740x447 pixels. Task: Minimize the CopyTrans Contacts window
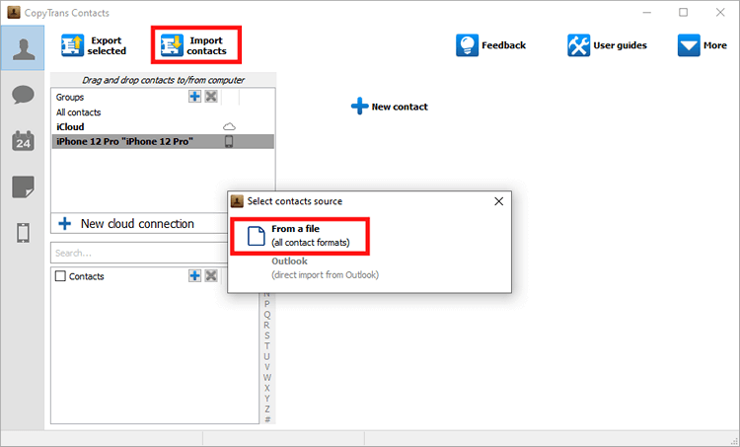pyautogui.click(x=646, y=13)
